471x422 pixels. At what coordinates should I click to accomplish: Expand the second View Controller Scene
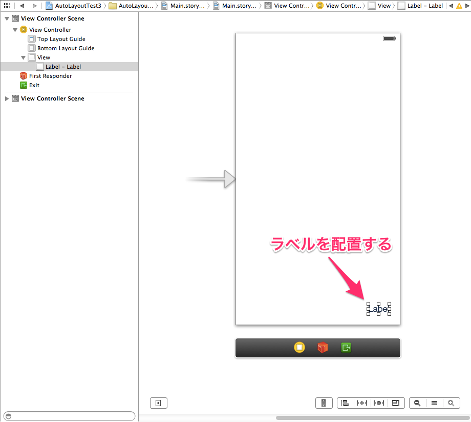[x=6, y=98]
